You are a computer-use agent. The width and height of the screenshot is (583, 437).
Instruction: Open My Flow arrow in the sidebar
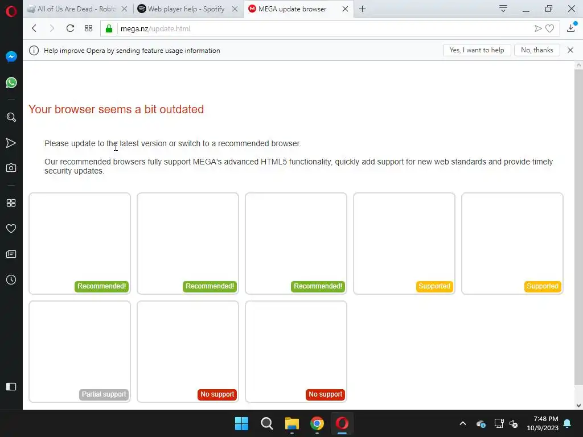point(11,143)
